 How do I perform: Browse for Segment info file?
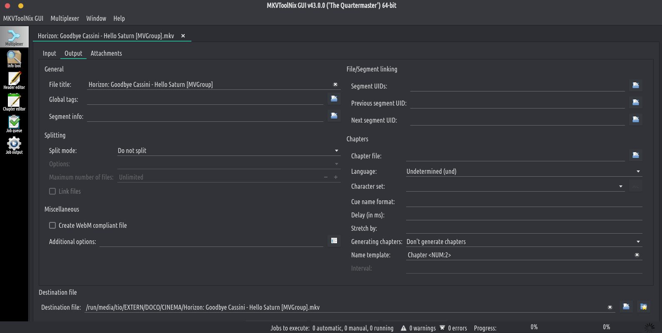(x=334, y=116)
